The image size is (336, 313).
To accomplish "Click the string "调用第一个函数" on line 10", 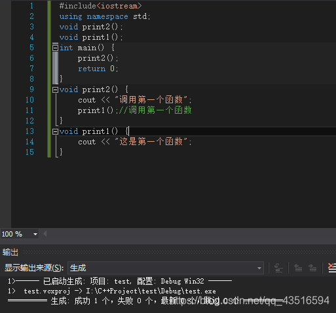I will click(151, 100).
